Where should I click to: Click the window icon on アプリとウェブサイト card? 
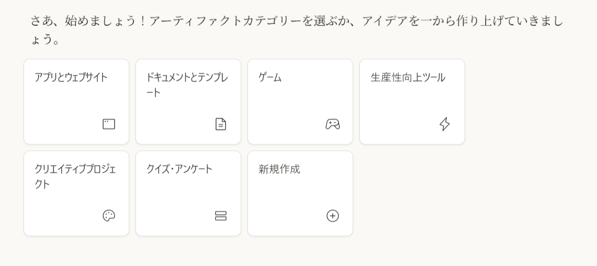[x=109, y=124]
